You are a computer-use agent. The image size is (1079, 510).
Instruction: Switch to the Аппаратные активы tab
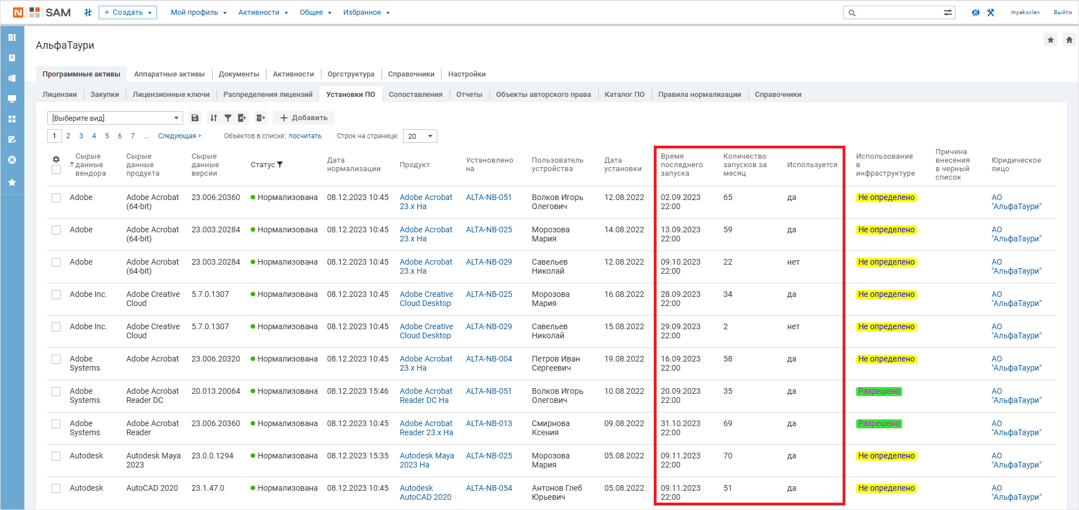tap(169, 74)
